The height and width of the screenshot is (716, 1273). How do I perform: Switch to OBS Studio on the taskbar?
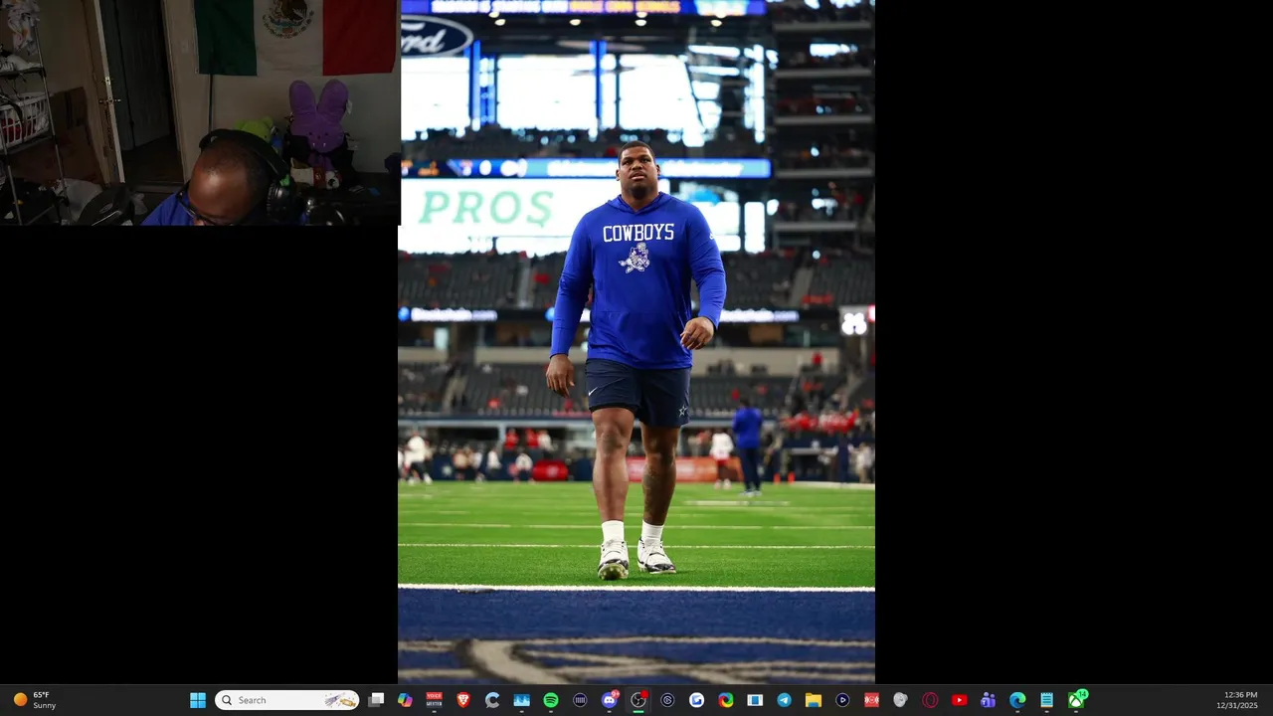(x=638, y=700)
